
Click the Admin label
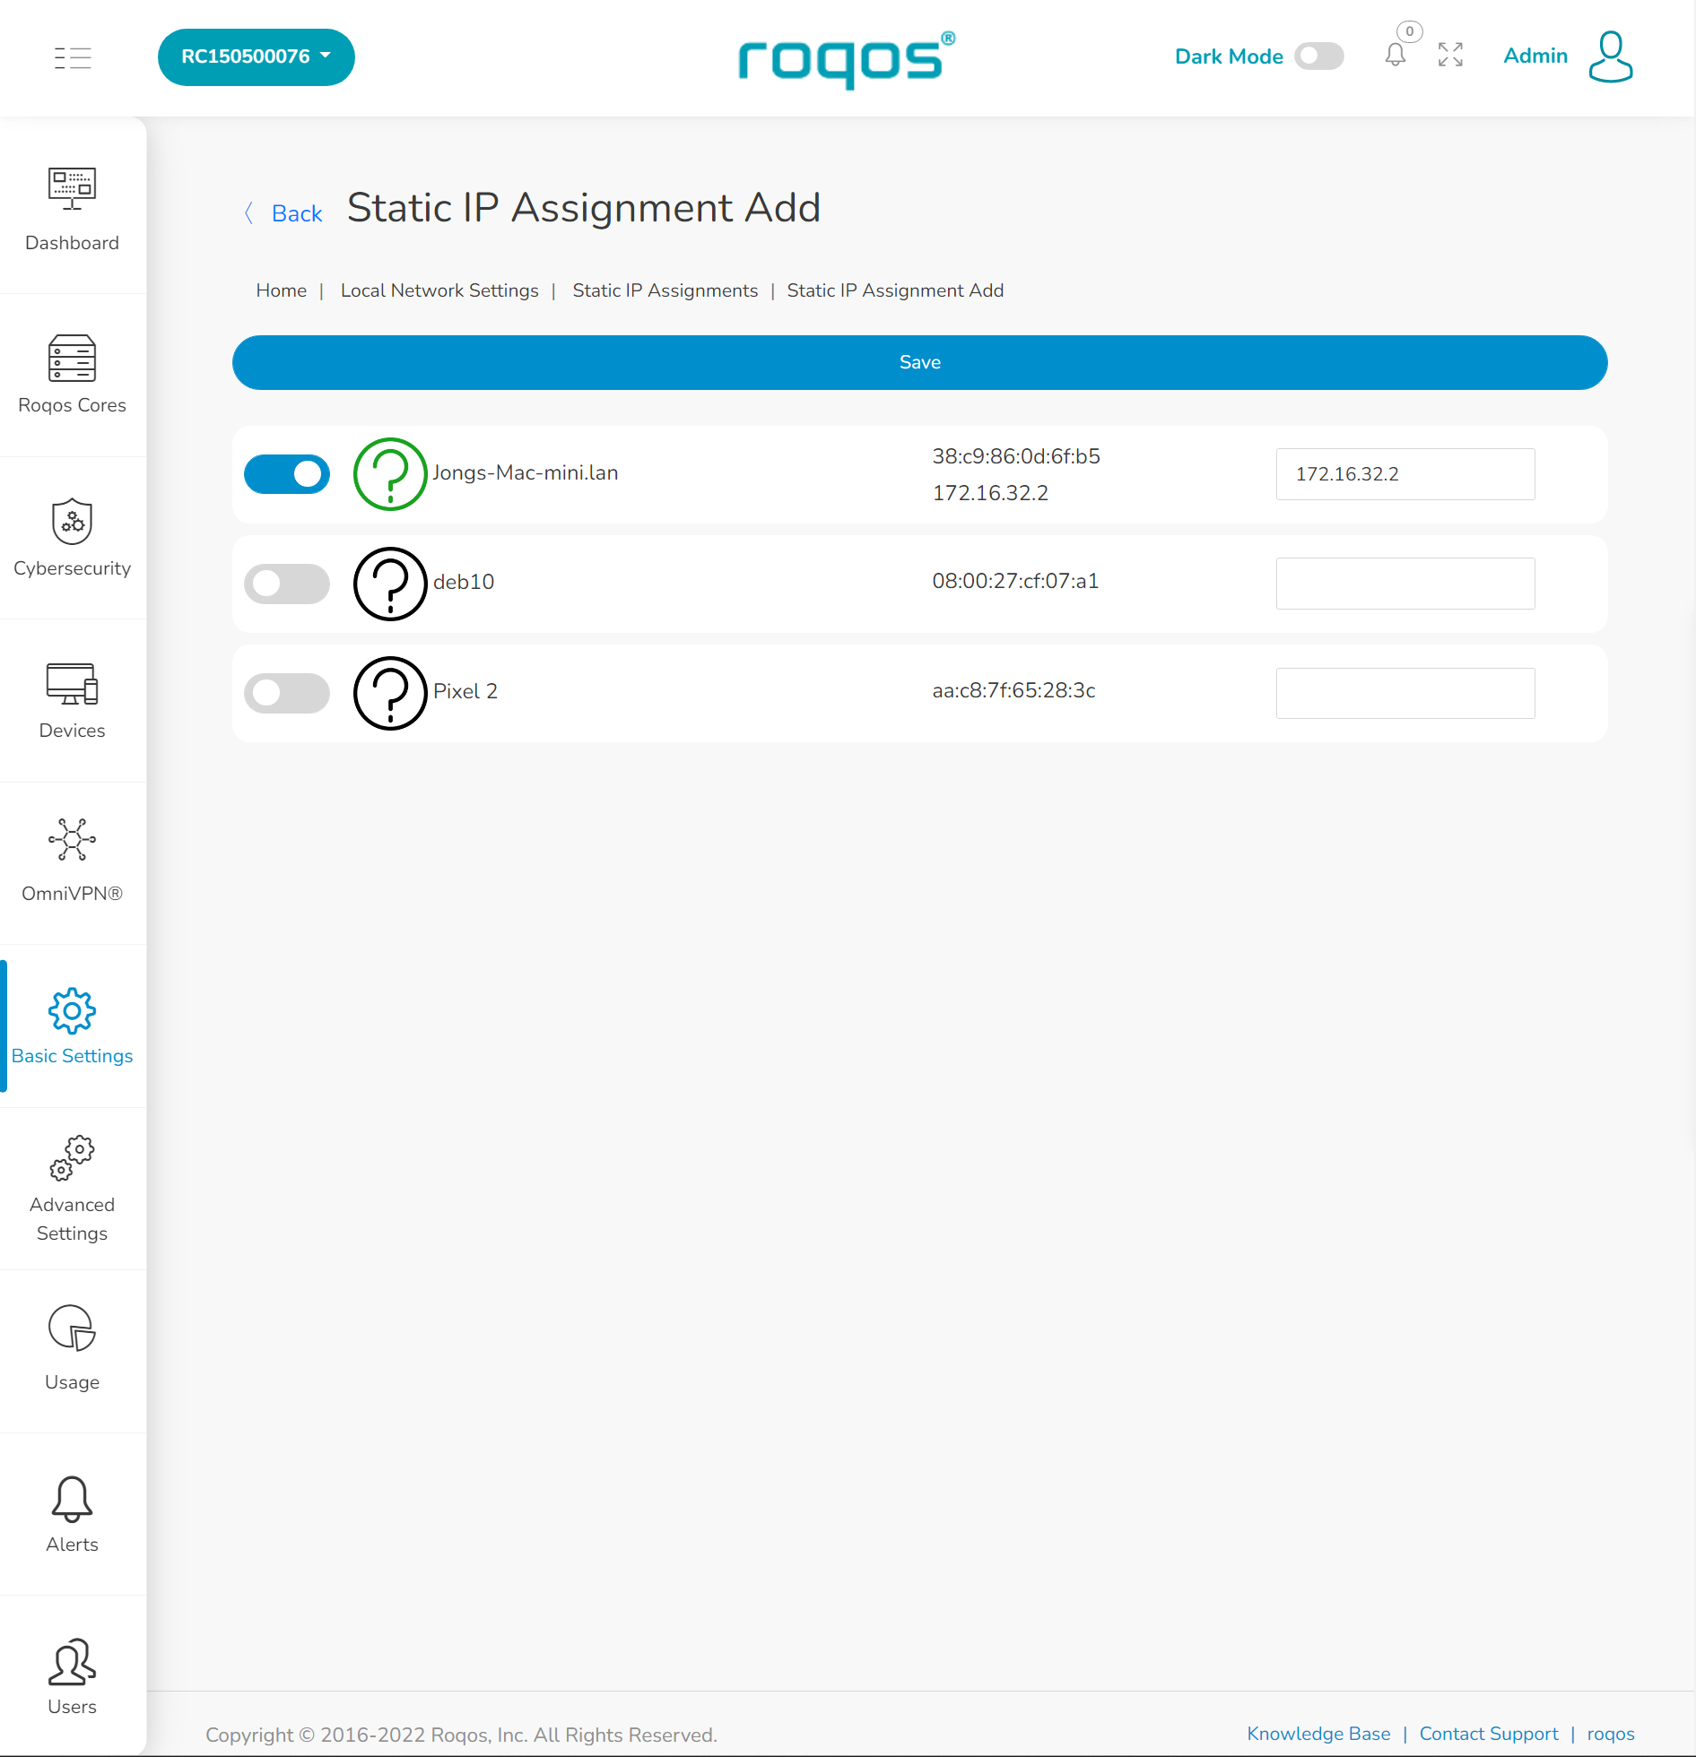coord(1535,56)
